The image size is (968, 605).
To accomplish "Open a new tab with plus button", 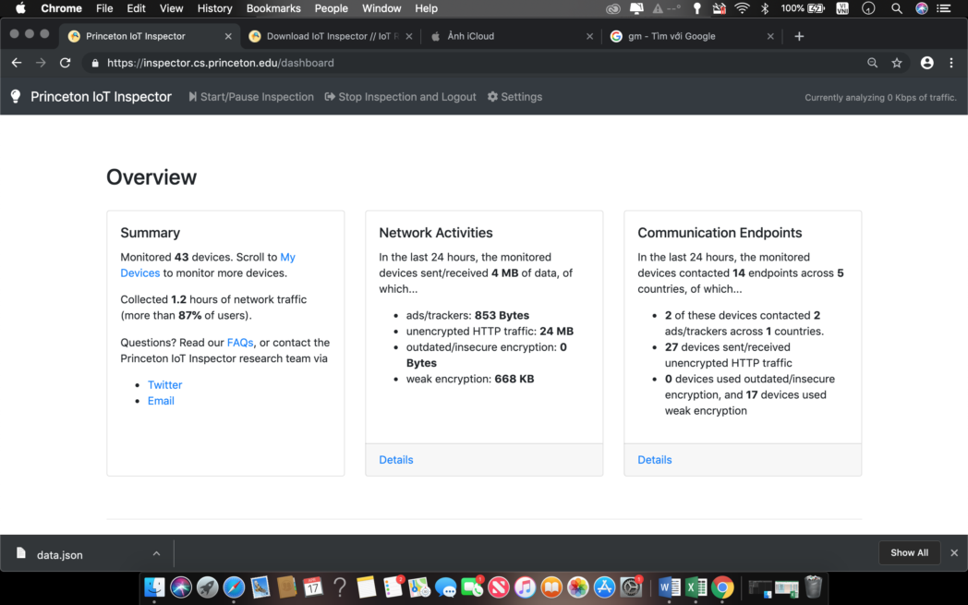I will tap(799, 36).
